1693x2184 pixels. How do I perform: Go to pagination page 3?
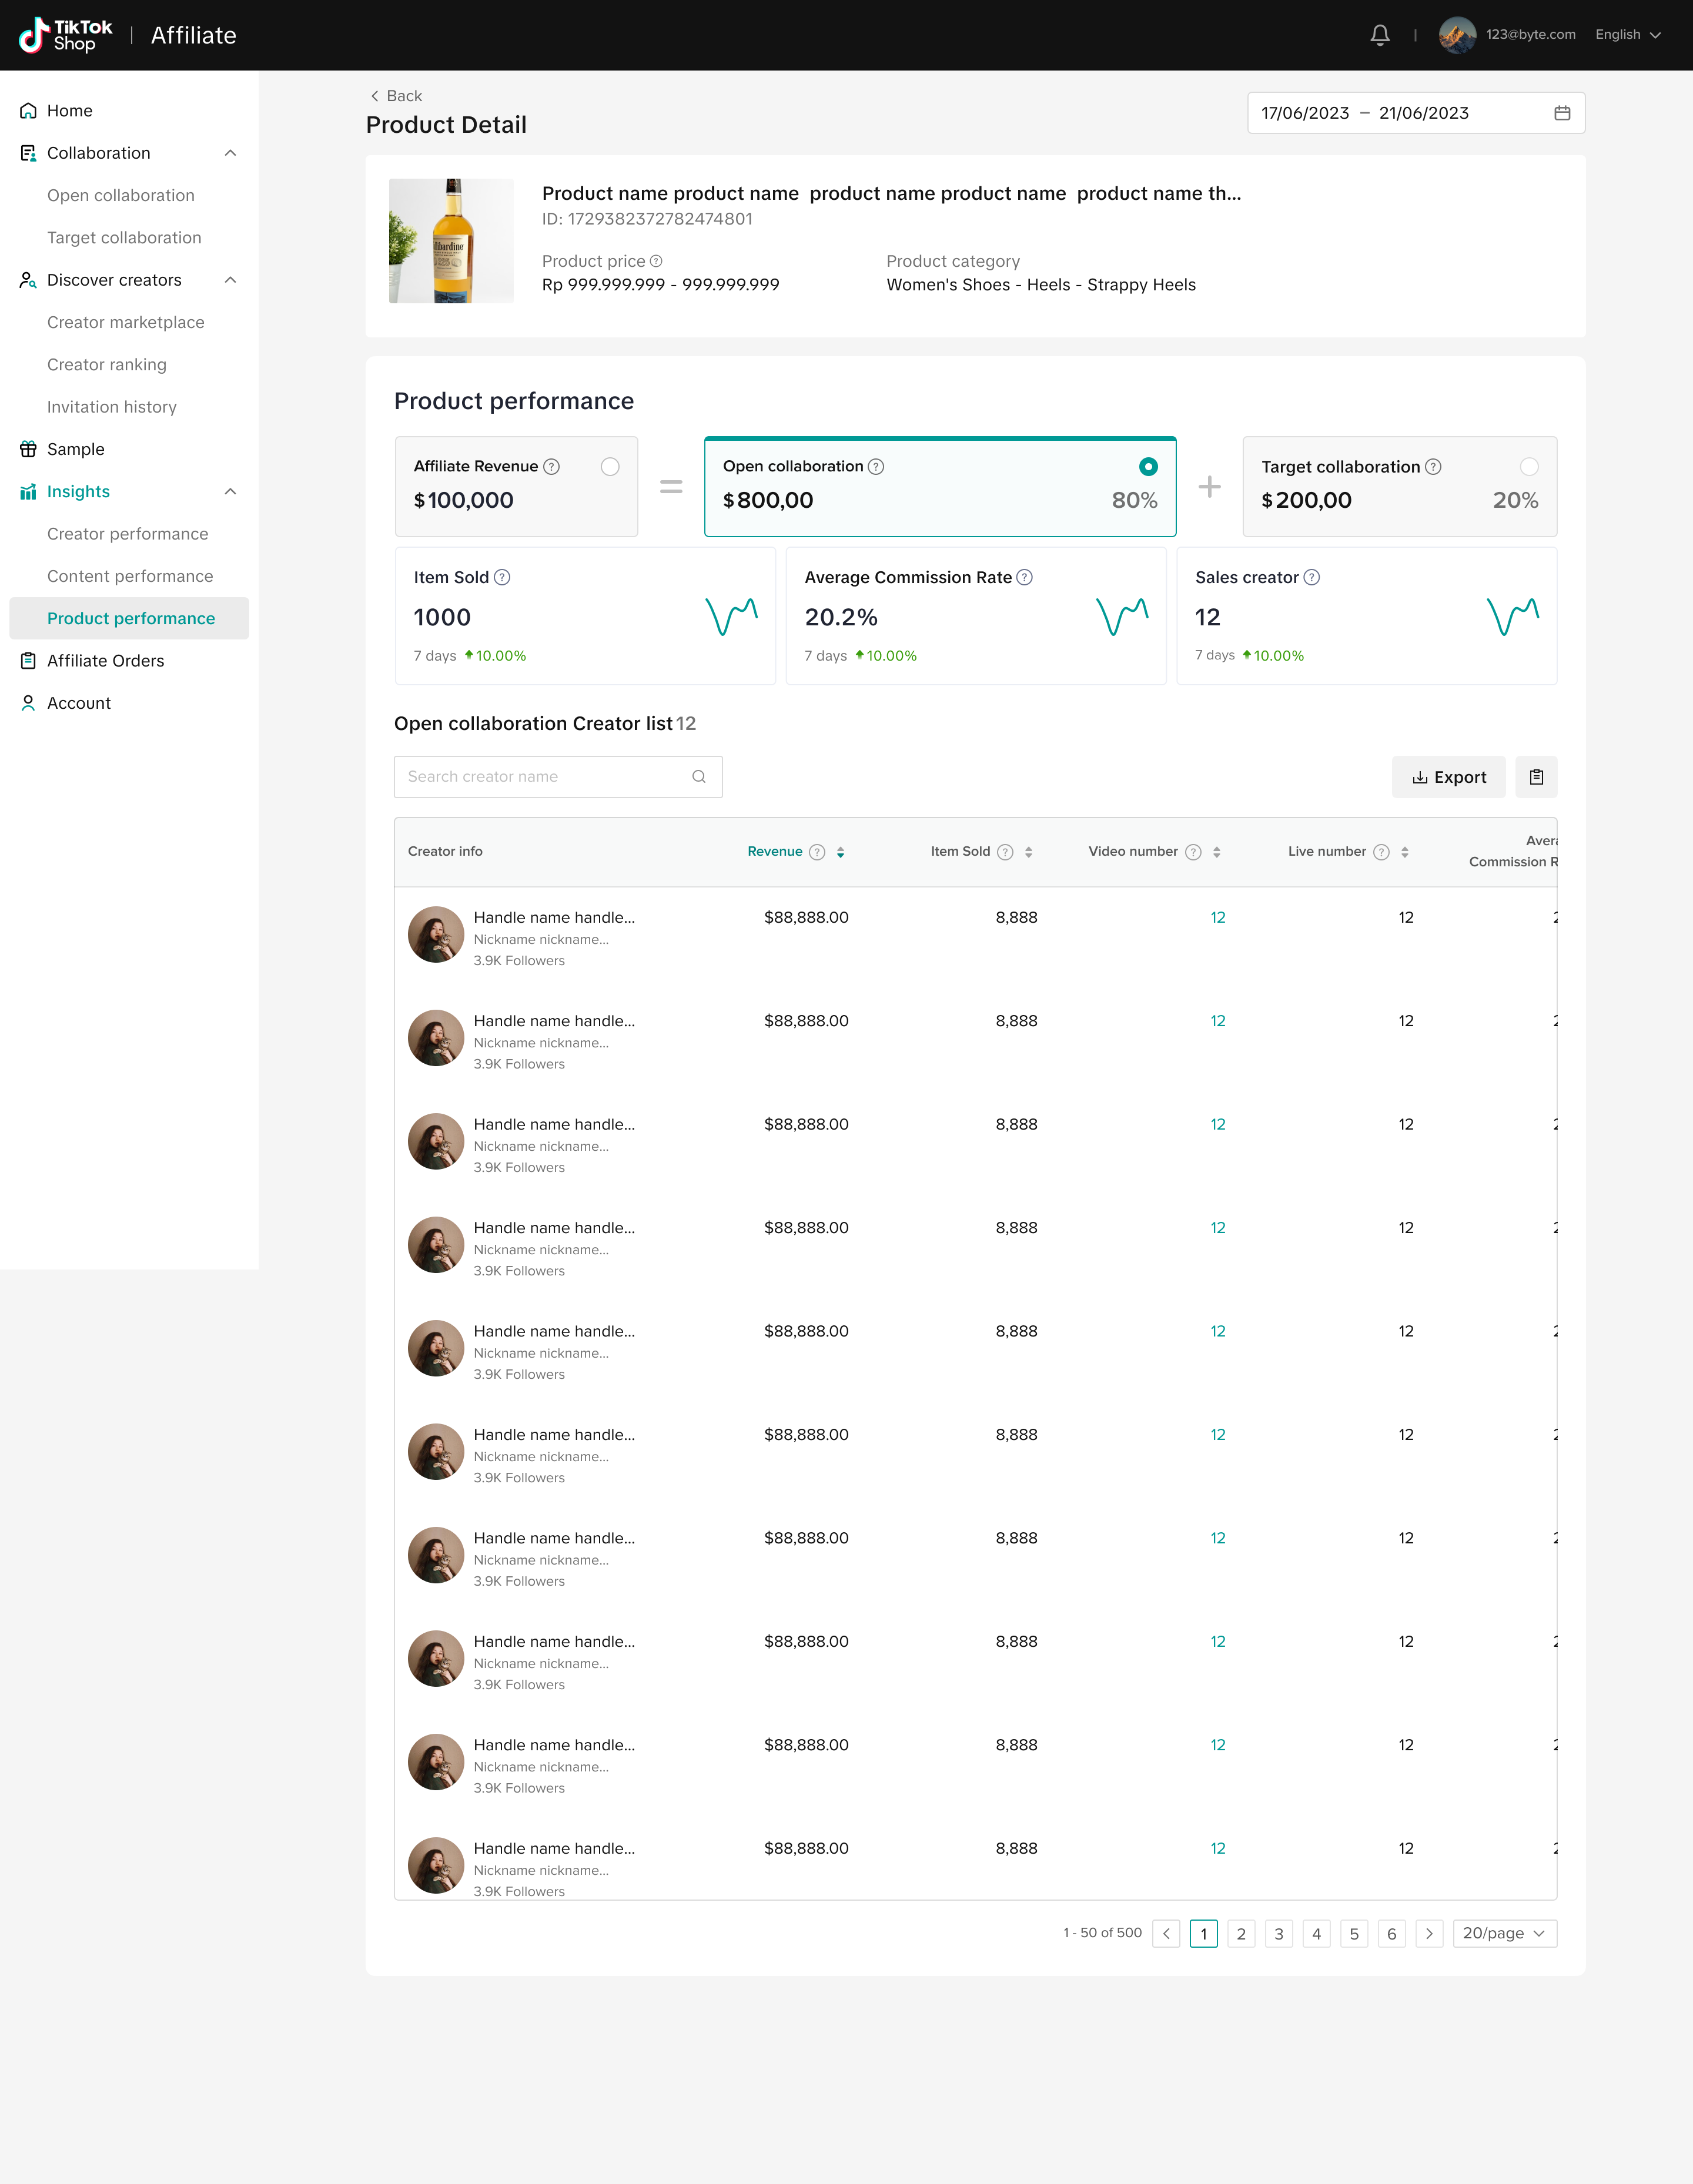1278,1934
